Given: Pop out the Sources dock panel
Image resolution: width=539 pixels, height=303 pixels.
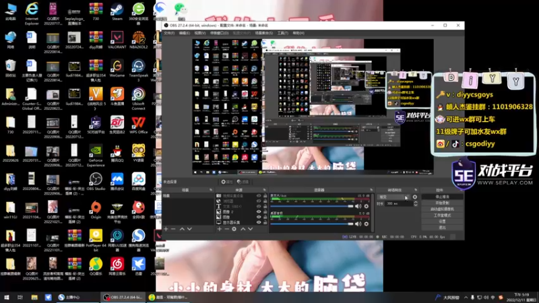Looking at the screenshot, I should point(264,190).
